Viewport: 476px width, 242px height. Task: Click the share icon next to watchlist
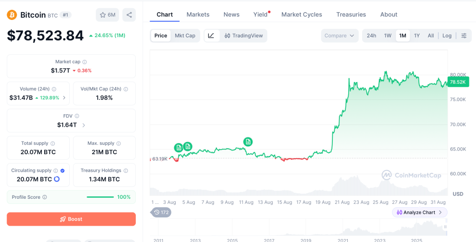click(129, 15)
